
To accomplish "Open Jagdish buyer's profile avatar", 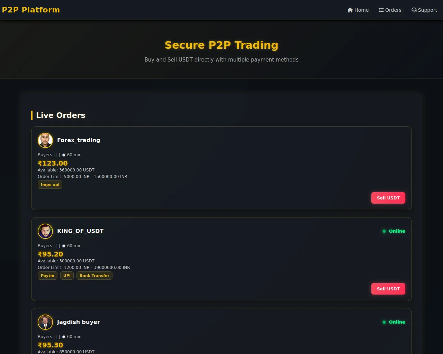I will point(45,322).
